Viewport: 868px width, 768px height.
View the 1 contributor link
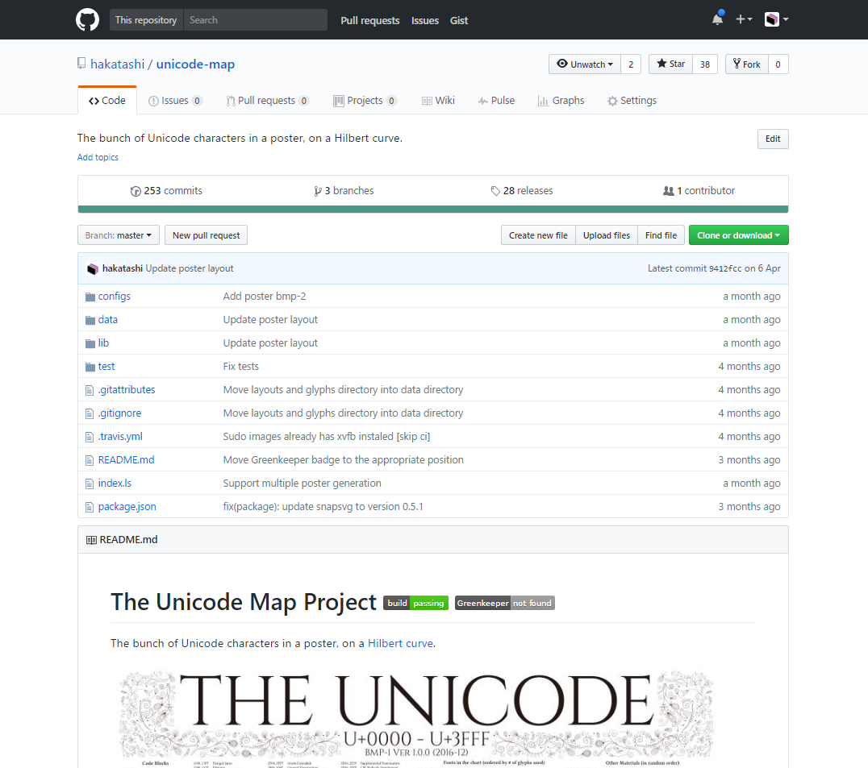click(699, 191)
